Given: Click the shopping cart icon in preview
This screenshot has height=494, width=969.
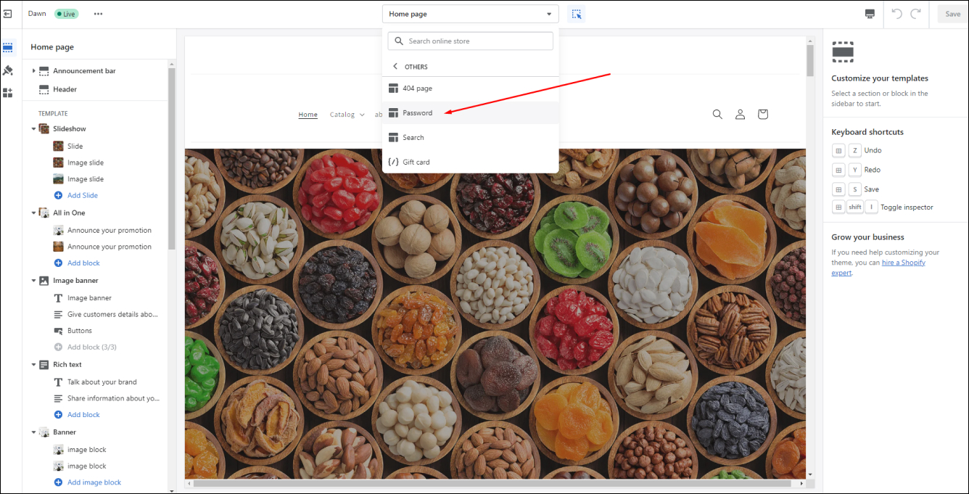Looking at the screenshot, I should click(x=762, y=114).
